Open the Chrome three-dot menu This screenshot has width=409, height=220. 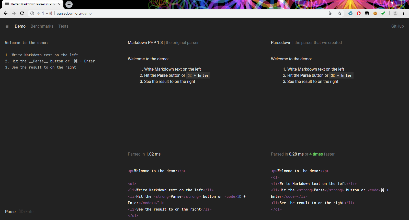pyautogui.click(x=403, y=13)
